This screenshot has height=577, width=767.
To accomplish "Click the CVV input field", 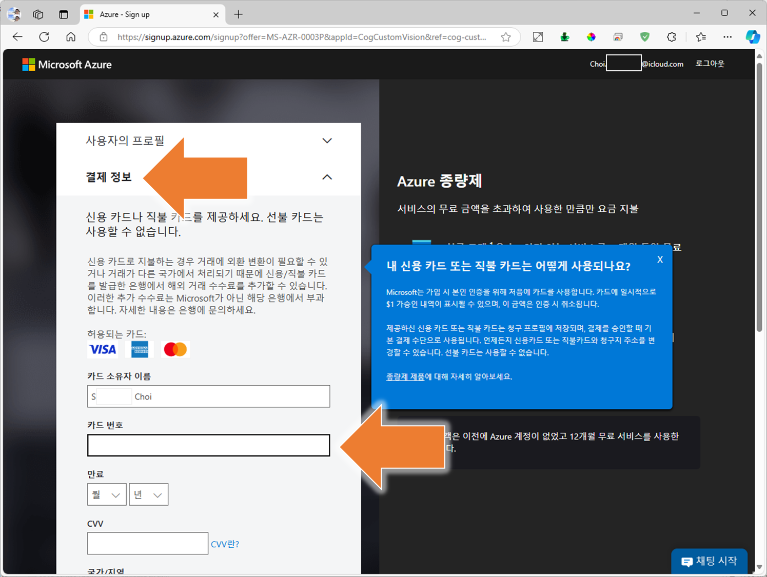I will 148,543.
